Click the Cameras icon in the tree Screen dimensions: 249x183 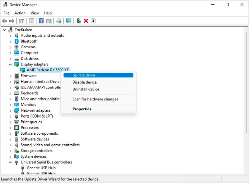click(x=16, y=47)
